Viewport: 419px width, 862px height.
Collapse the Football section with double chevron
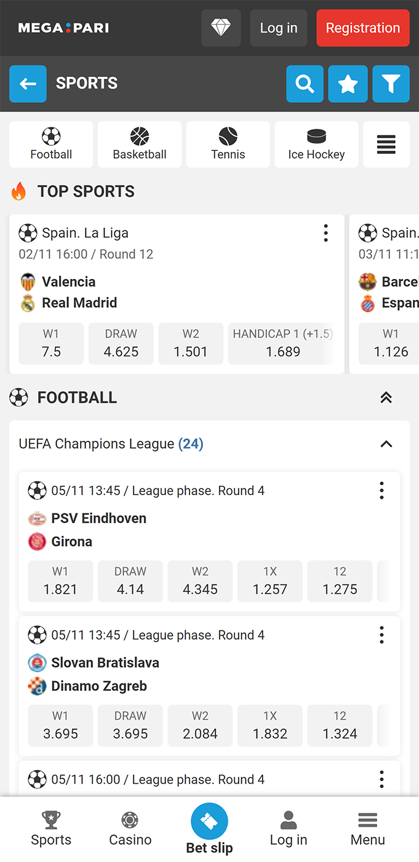[386, 398]
